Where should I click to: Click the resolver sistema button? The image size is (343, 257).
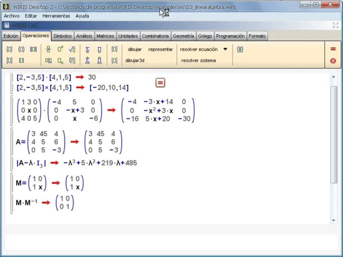[x=199, y=60]
